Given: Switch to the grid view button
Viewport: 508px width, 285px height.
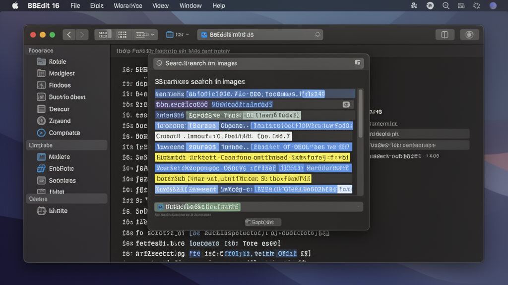Looking at the screenshot, I should 122,35.
